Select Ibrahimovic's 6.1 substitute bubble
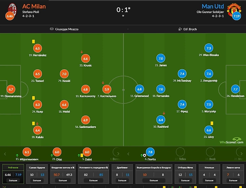The width and height of the screenshot is (246, 188). pyautogui.click(x=27, y=152)
